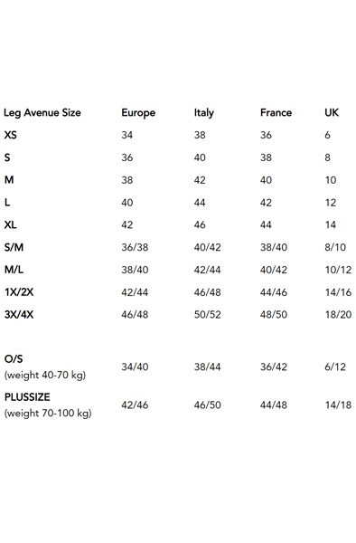
Task: Select the PLUSSIZE row label
Action: coord(27,397)
